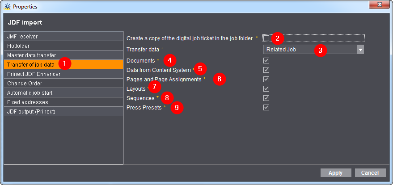This screenshot has height=185, width=393.
Task: Toggle the Sequences checkbox
Action: pos(266,98)
